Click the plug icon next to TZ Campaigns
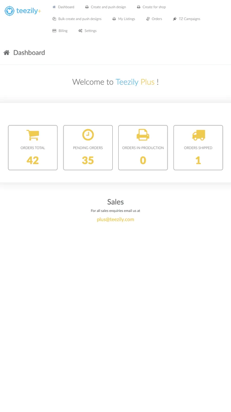Image resolution: width=231 pixels, height=412 pixels. click(175, 19)
